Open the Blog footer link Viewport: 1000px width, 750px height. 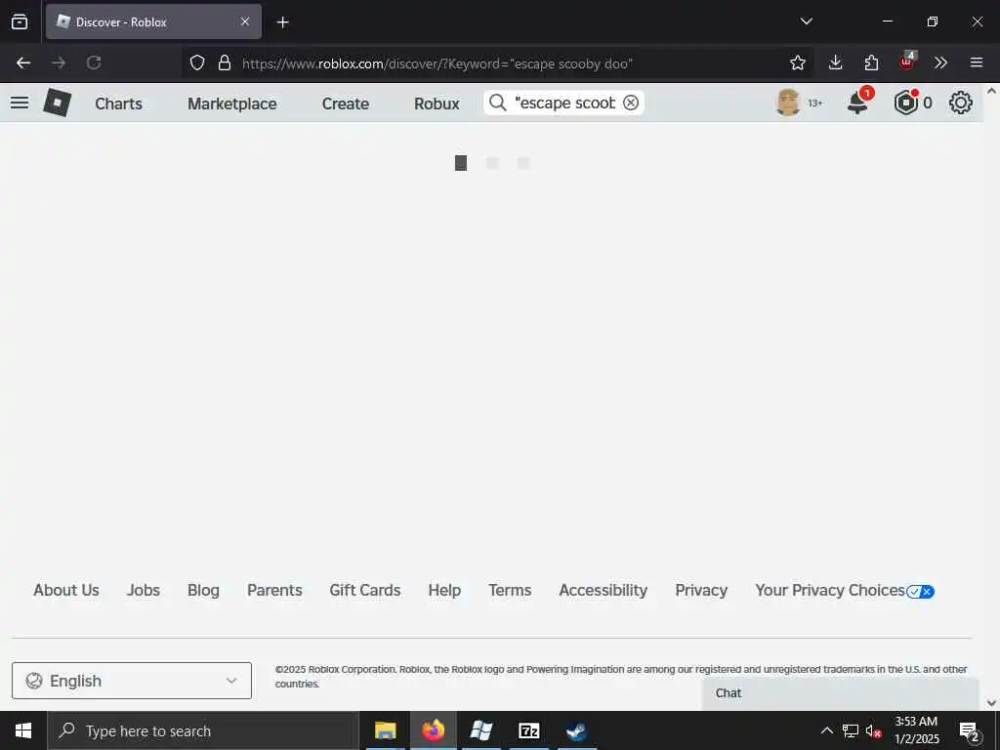click(203, 591)
